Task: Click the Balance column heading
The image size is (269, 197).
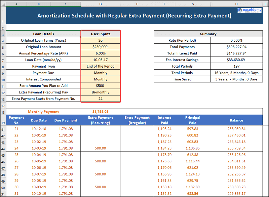Action: tap(236, 120)
